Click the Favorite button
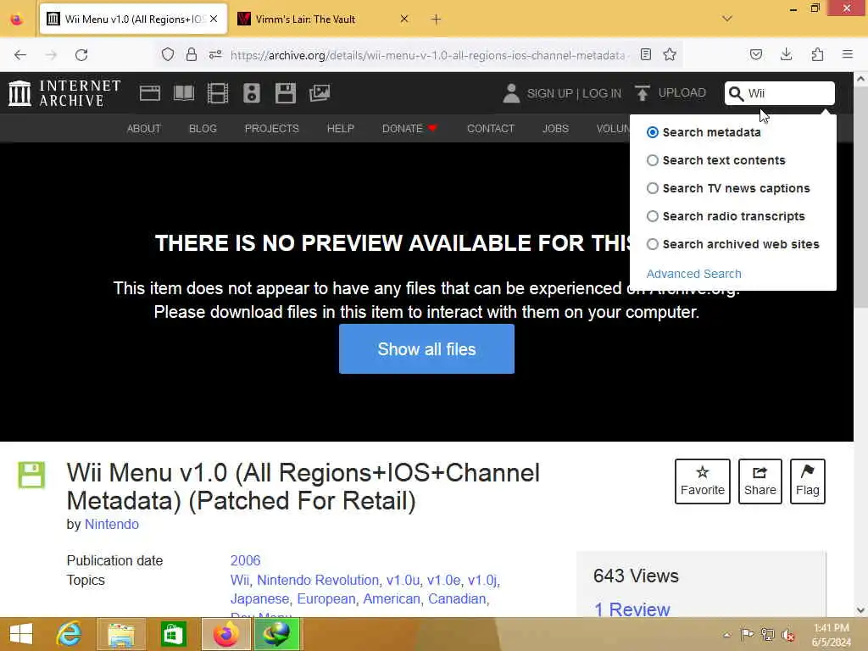The image size is (868, 651). coord(703,481)
